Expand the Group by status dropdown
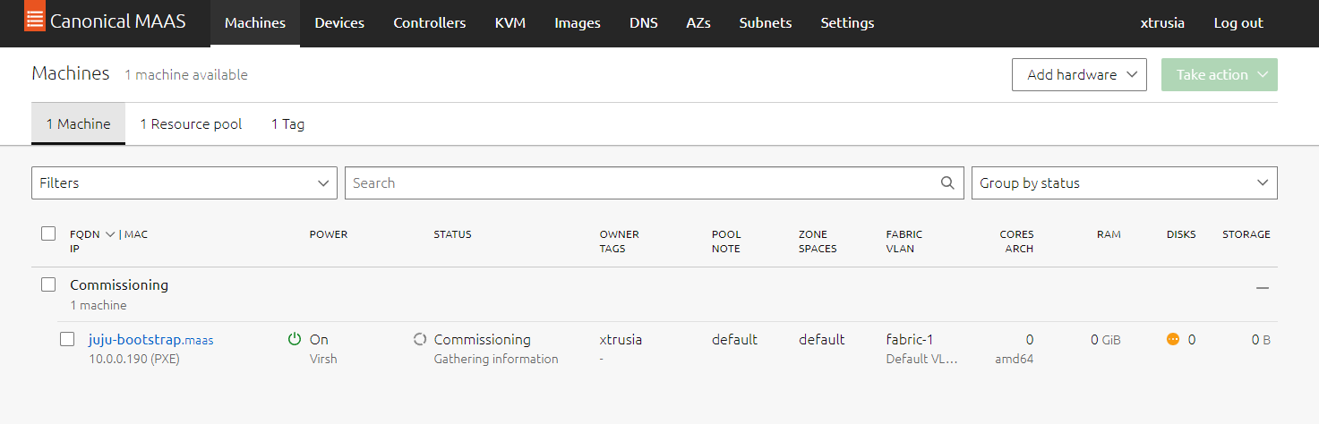The image size is (1319, 424). click(1124, 183)
